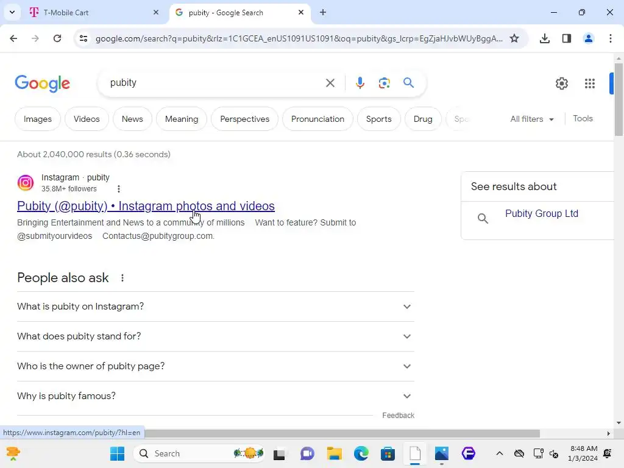624x468 pixels.
Task: Go back to the previous page
Action: pos(13,38)
